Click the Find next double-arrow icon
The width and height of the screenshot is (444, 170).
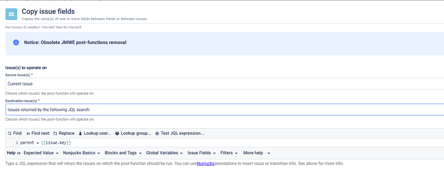click(x=28, y=134)
